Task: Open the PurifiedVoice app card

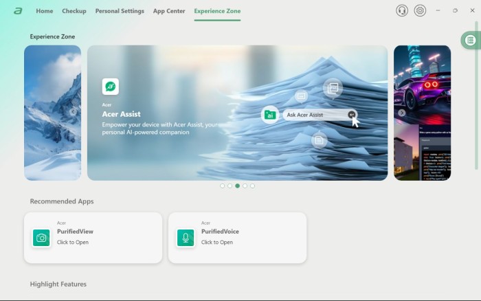Action: point(238,238)
